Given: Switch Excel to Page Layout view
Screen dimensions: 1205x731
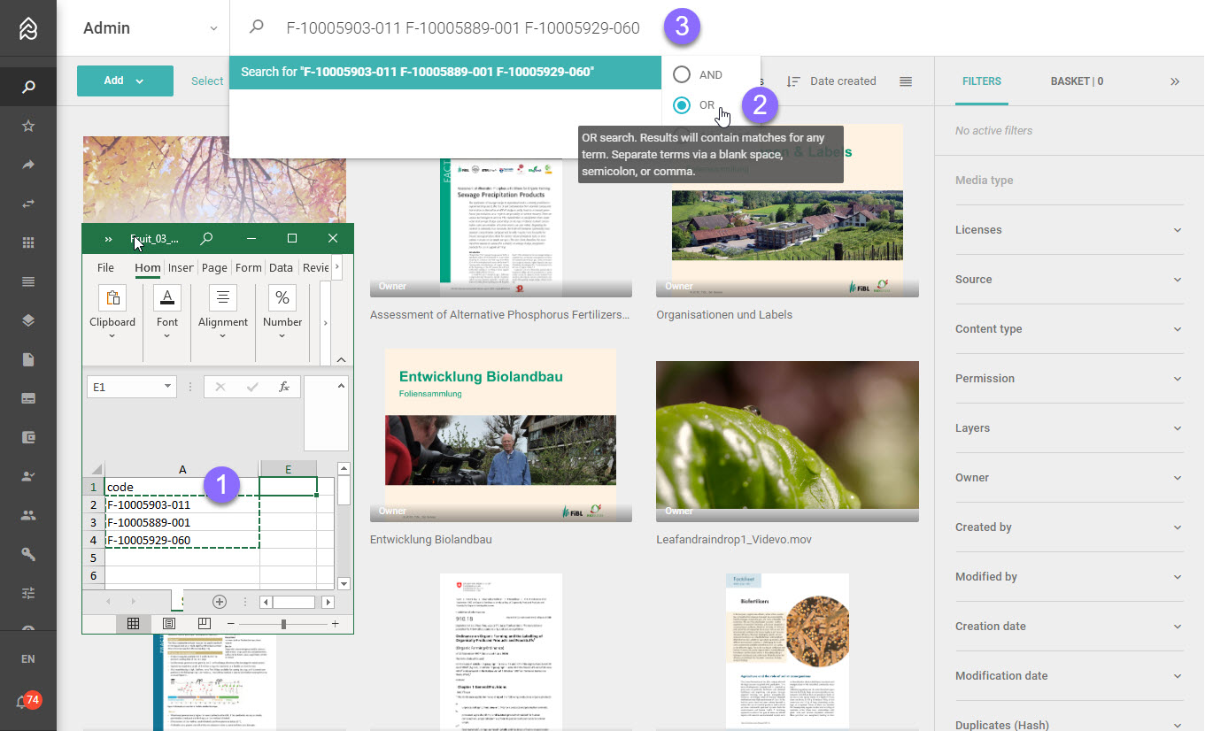Looking at the screenshot, I should click(169, 623).
